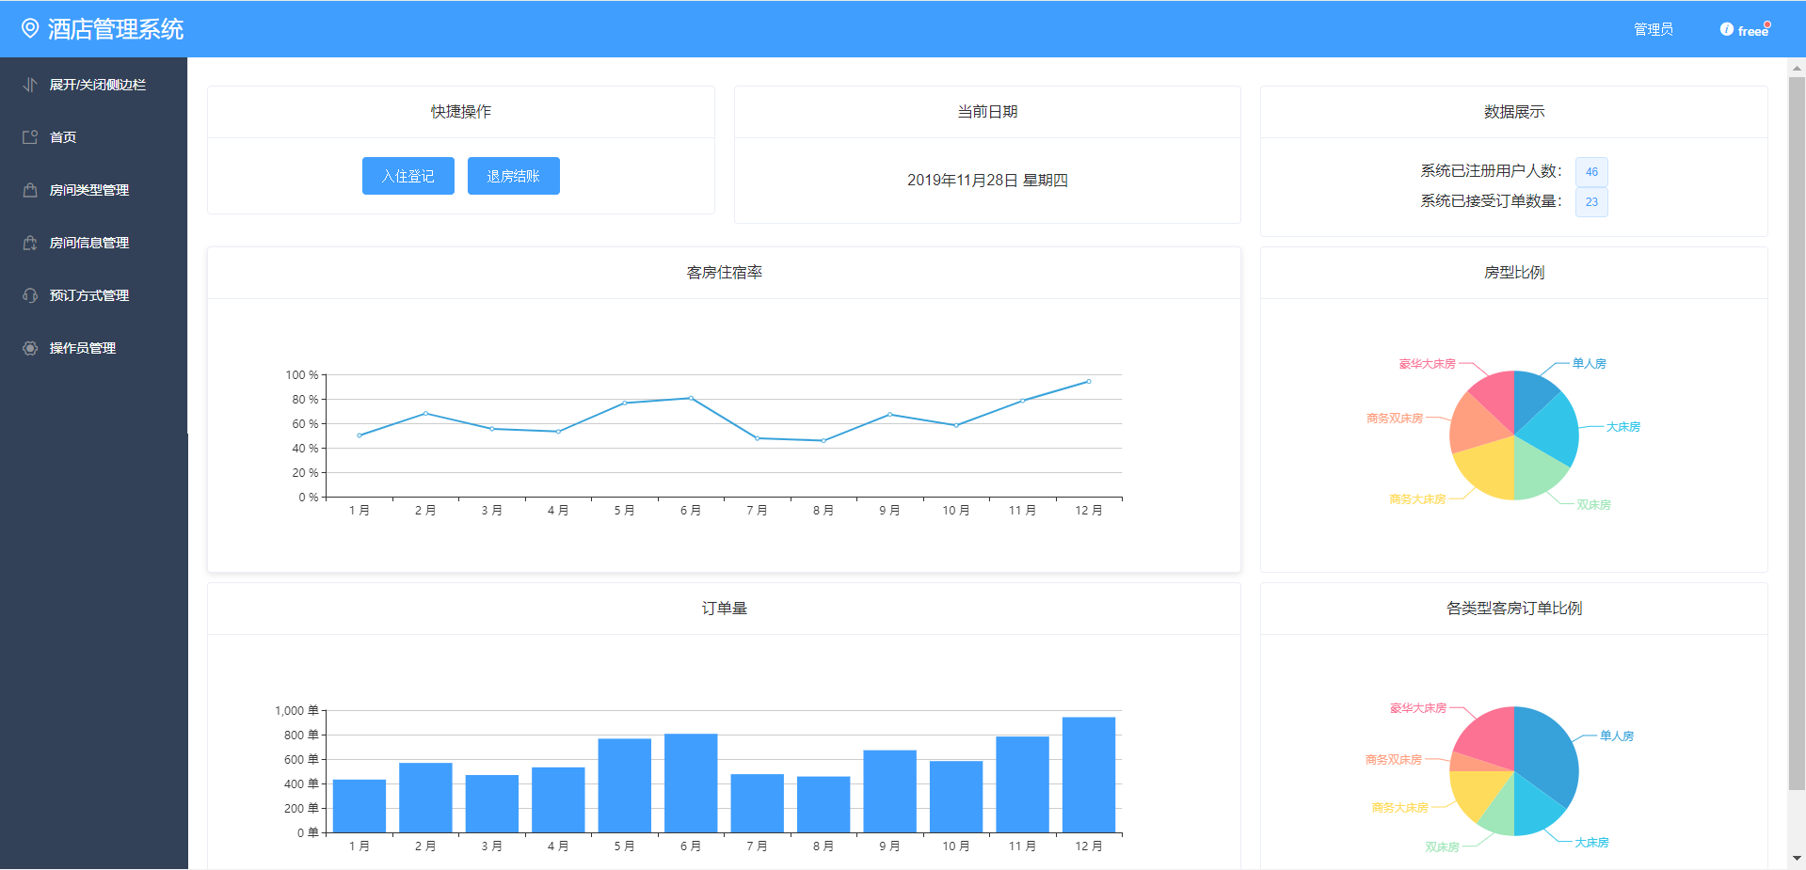
Task: Click the up arrow of page scrollbar
Action: [1797, 68]
